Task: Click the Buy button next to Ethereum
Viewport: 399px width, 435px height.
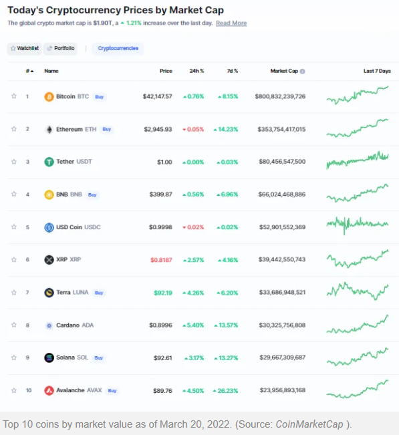Action: click(x=107, y=129)
